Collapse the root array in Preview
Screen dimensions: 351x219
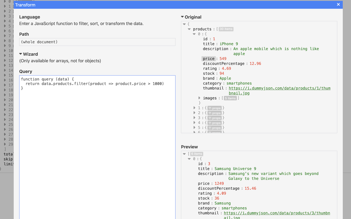point(184,154)
